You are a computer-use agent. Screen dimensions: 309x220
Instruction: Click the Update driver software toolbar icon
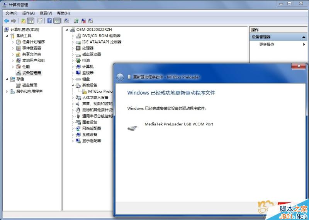point(76,21)
